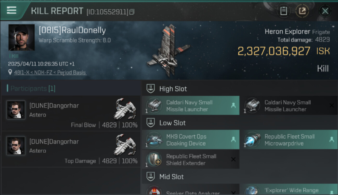Image resolution: width=338 pixels, height=195 pixels.
Task: View RaulDonelly's pilot portrait
Action: [x=21, y=37]
